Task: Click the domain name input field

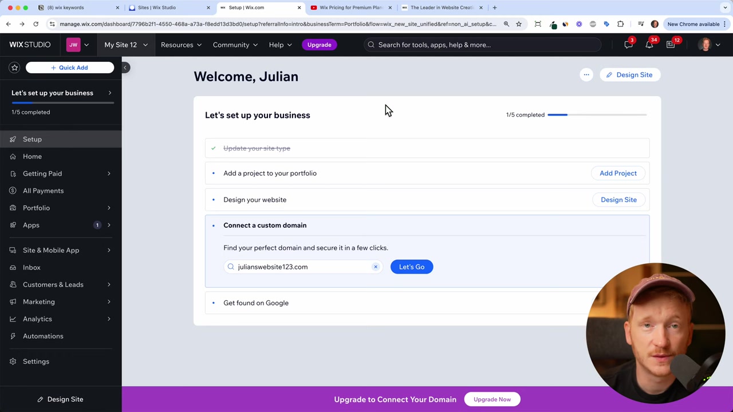Action: (x=304, y=267)
